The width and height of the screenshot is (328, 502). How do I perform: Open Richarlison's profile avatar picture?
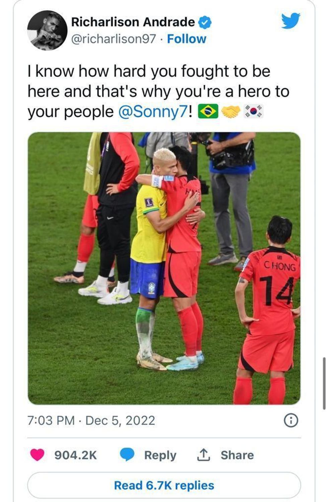(x=47, y=30)
